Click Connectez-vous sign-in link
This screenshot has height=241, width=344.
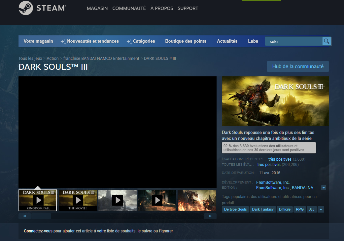pyautogui.click(x=38, y=231)
